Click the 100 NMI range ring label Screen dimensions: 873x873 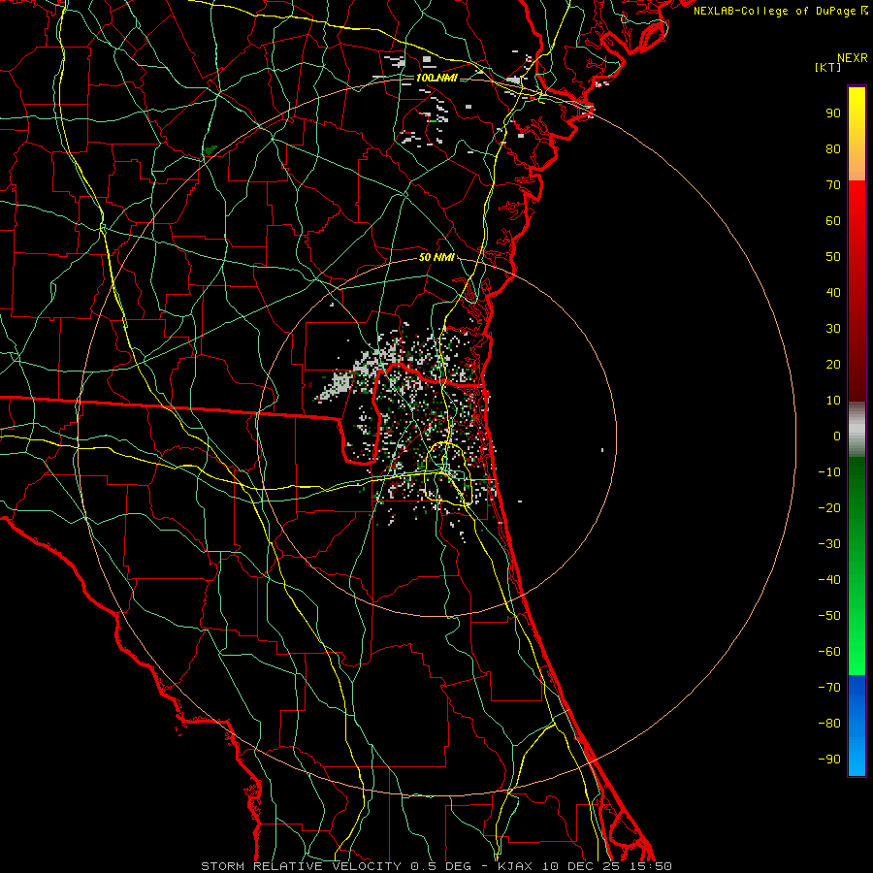tap(436, 78)
